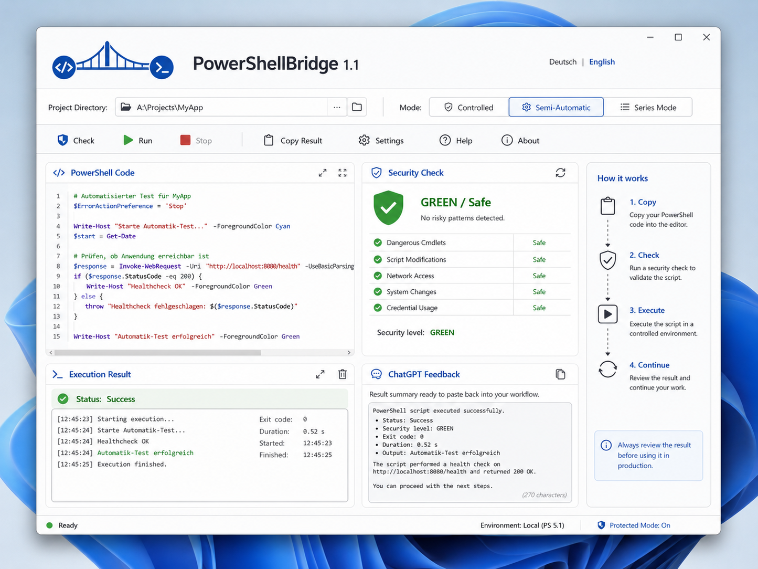This screenshot has height=569, width=758.
Task: Click the Execute step play icon
Action: 607,314
